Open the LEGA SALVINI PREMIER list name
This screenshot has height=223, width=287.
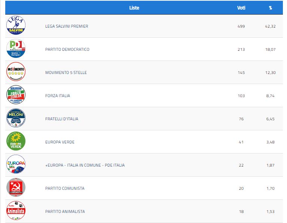pos(67,26)
